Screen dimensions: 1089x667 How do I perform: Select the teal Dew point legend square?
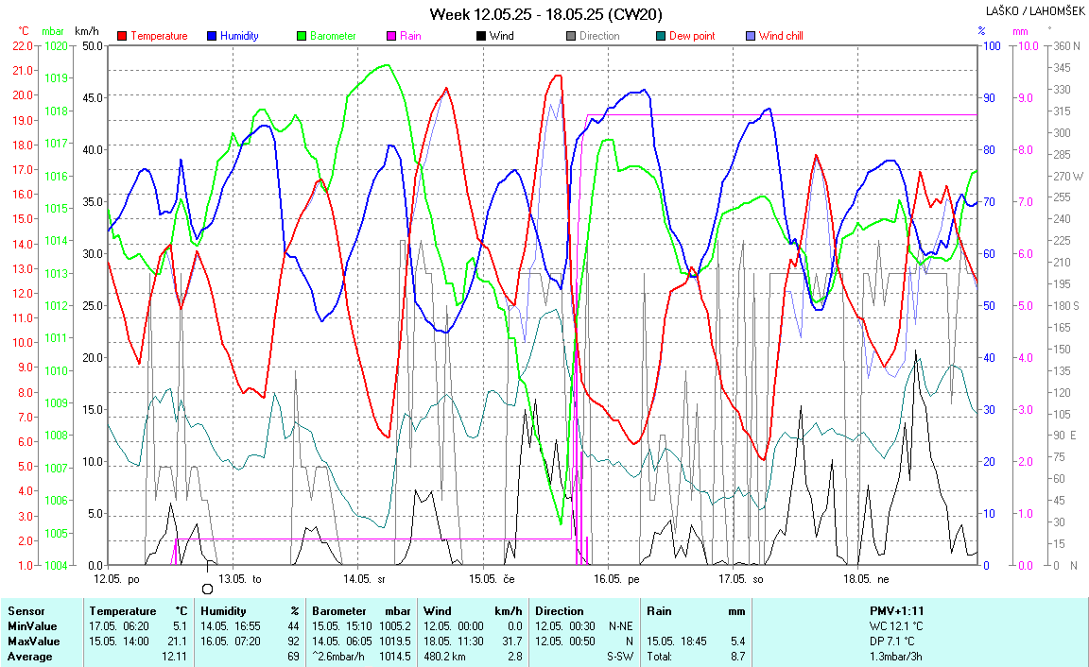661,36
